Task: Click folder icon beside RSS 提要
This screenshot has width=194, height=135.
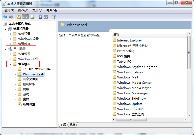Action: 114,56
